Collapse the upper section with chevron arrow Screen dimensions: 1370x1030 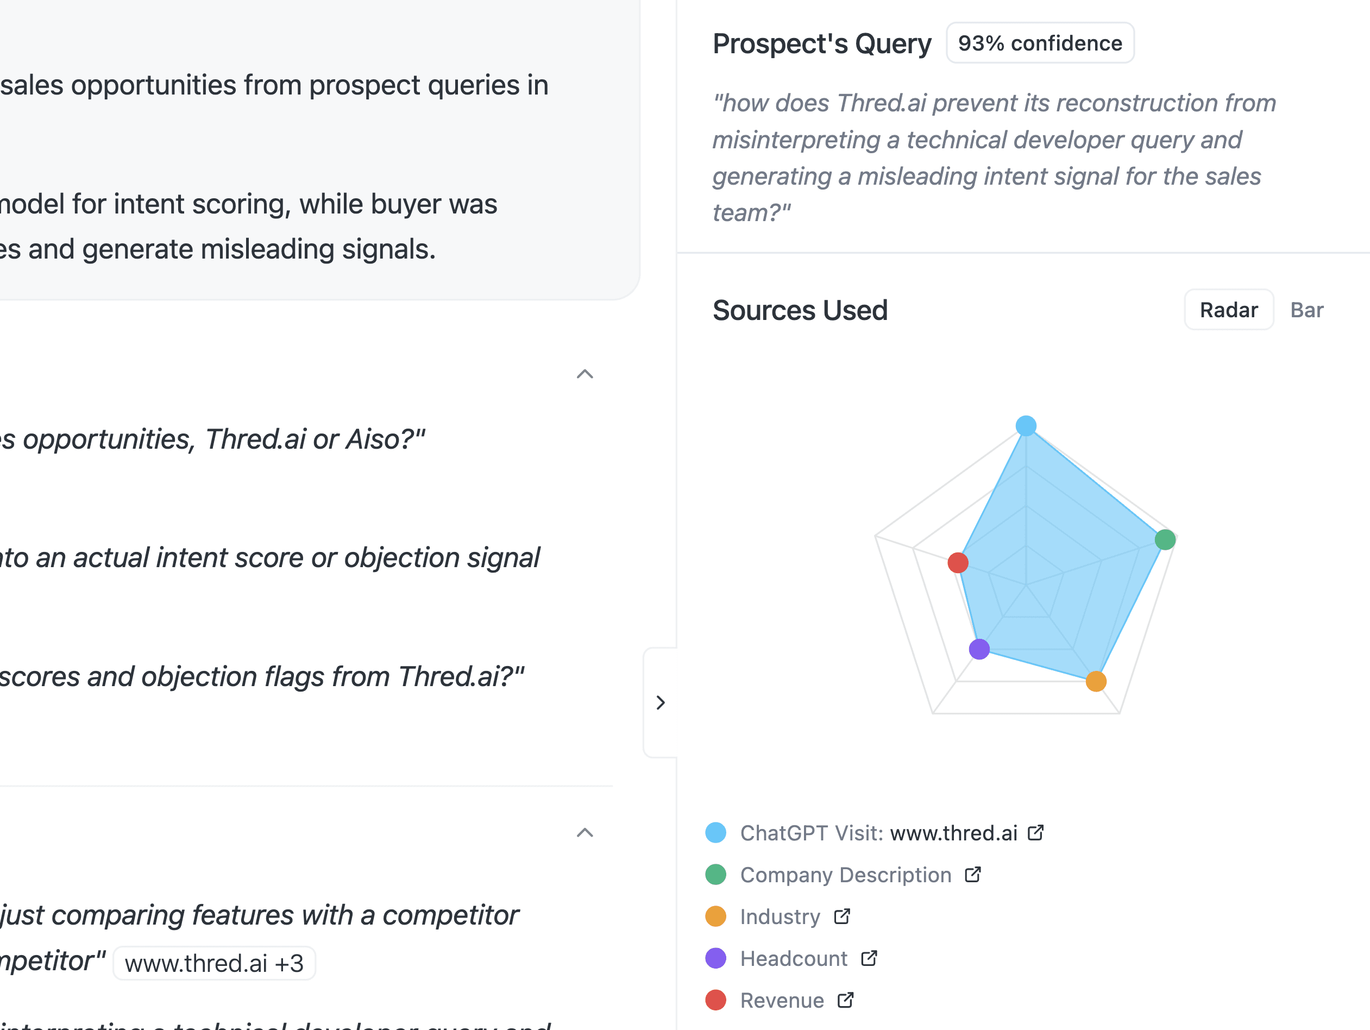(x=585, y=374)
